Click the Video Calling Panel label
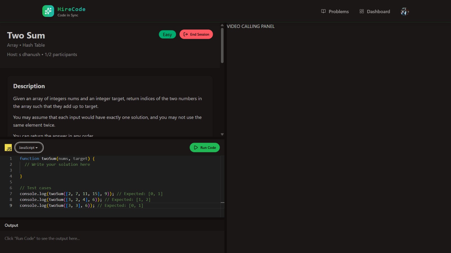 point(251,26)
